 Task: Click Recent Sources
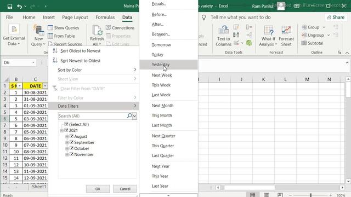[65, 44]
